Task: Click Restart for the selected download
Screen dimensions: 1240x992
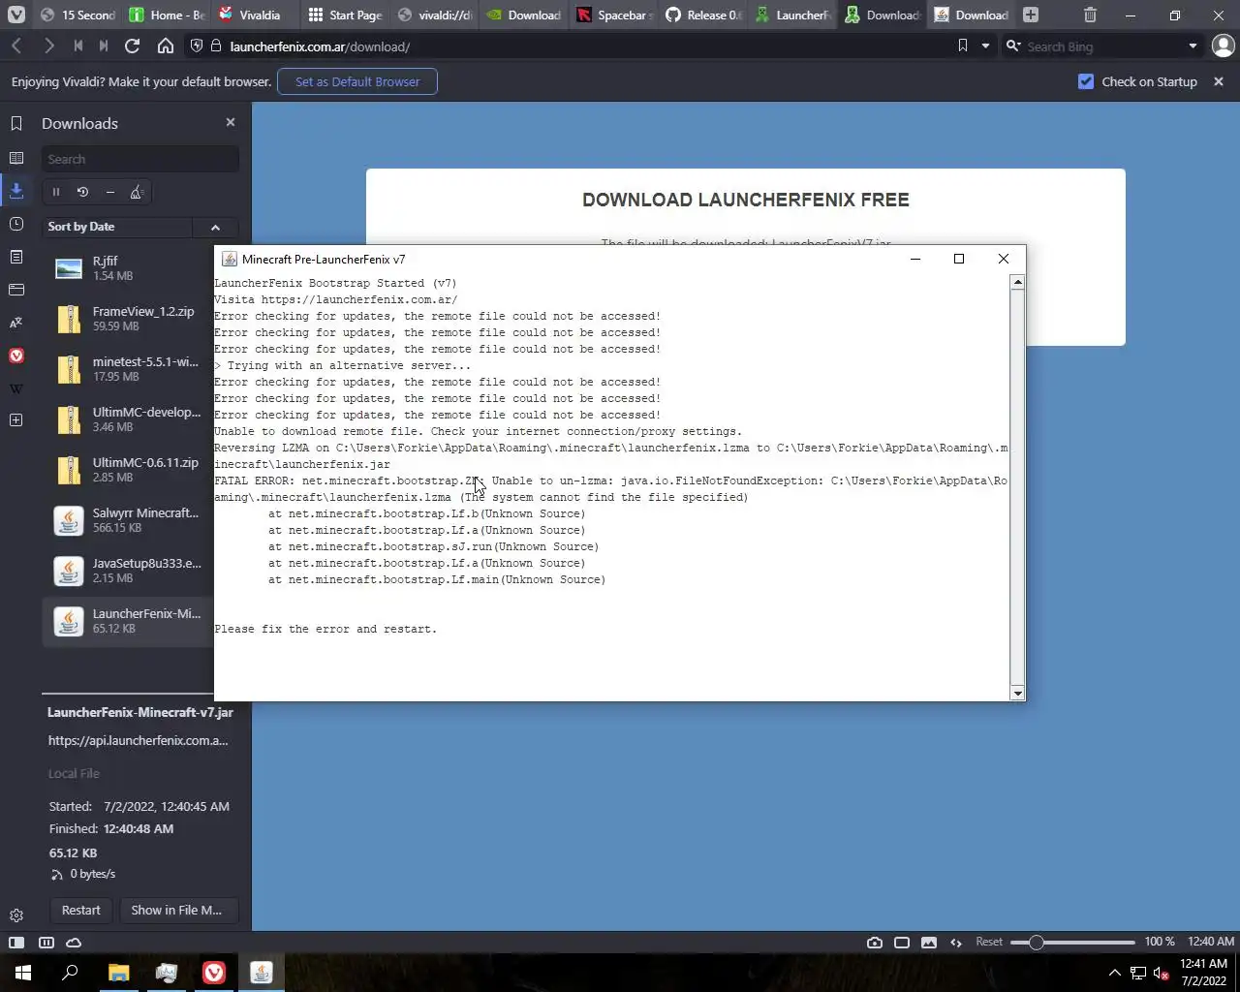Action: (x=80, y=910)
